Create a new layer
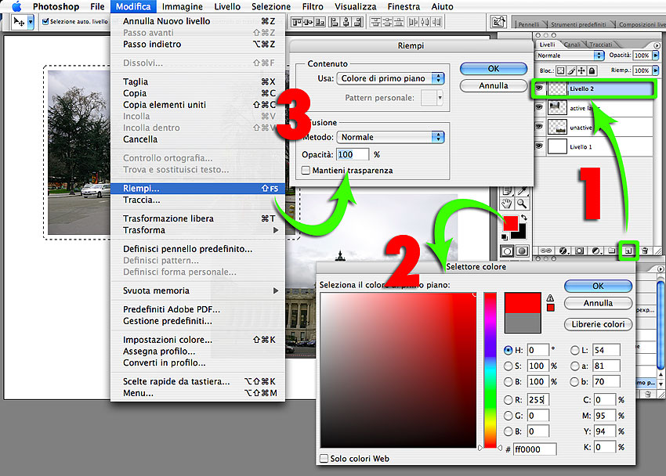666x476 pixels. coord(628,251)
